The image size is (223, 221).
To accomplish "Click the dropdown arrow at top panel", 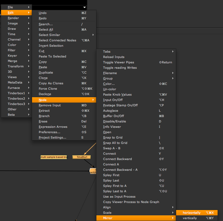I will coord(85,7).
